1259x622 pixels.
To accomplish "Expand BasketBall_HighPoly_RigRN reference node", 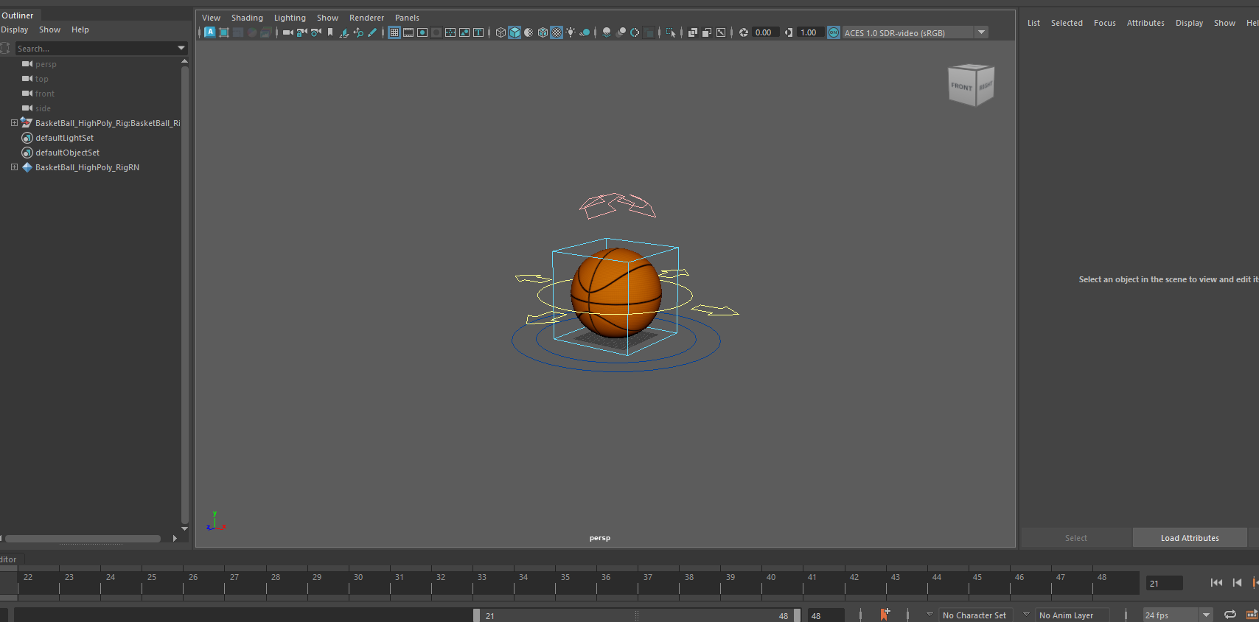I will pos(14,167).
